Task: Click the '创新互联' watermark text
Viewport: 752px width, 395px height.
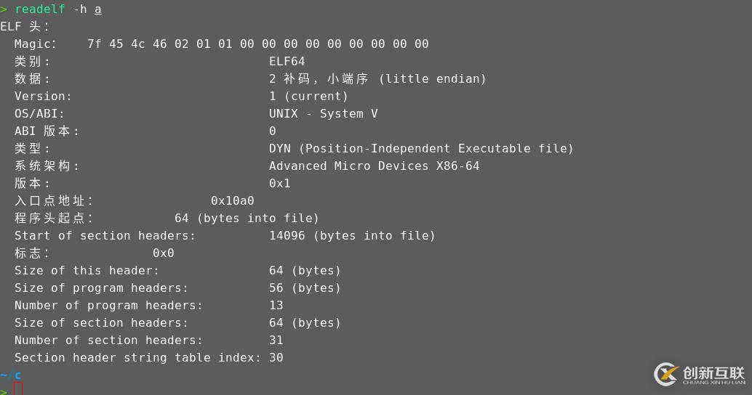Action: (x=714, y=373)
